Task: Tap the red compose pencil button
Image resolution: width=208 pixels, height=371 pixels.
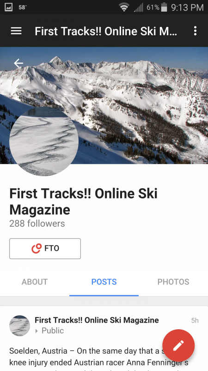Action: [x=178, y=345]
